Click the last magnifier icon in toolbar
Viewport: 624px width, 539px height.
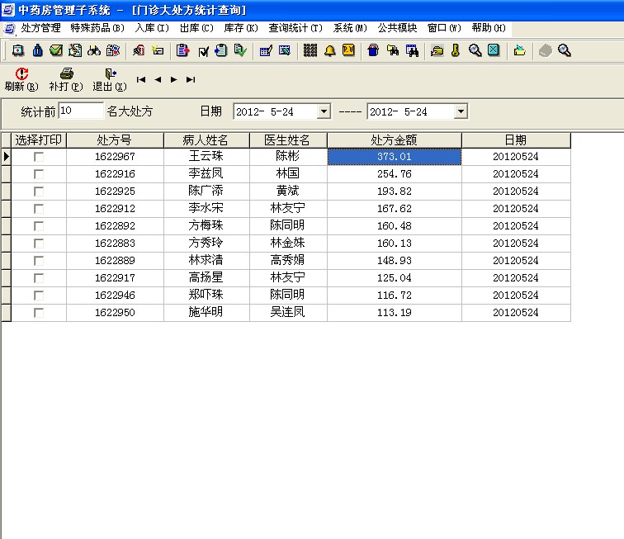coord(565,50)
